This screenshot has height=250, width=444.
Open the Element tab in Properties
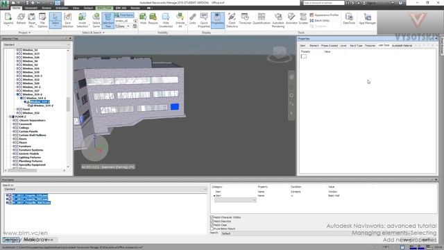(x=314, y=45)
